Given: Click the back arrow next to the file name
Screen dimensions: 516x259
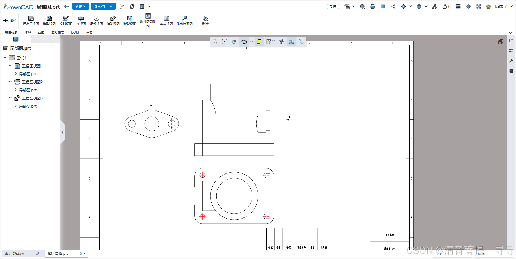Looking at the screenshot, I should [x=66, y=6].
